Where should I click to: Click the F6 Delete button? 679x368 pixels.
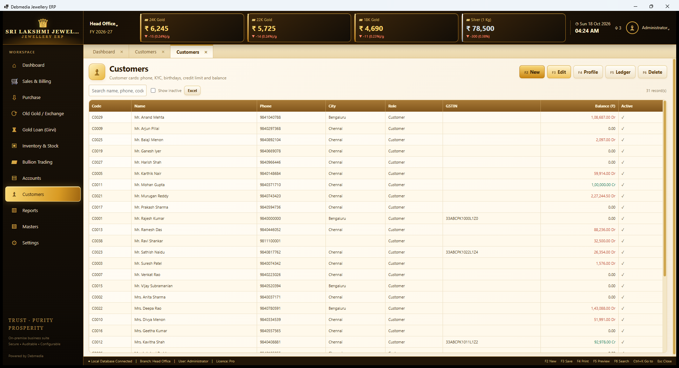pyautogui.click(x=652, y=72)
